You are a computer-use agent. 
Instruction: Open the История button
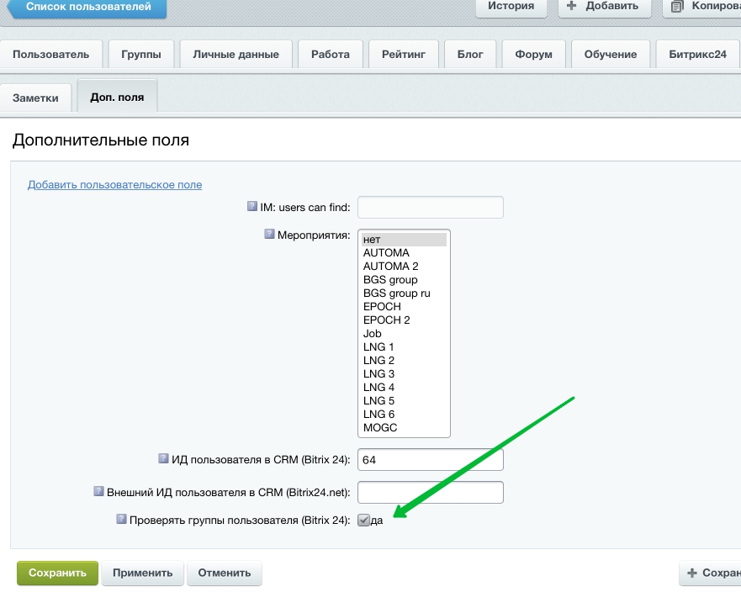click(x=511, y=7)
